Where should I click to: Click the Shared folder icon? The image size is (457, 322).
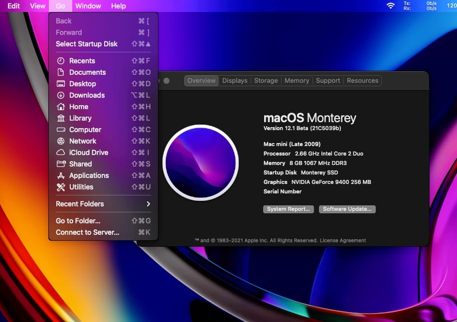click(61, 164)
